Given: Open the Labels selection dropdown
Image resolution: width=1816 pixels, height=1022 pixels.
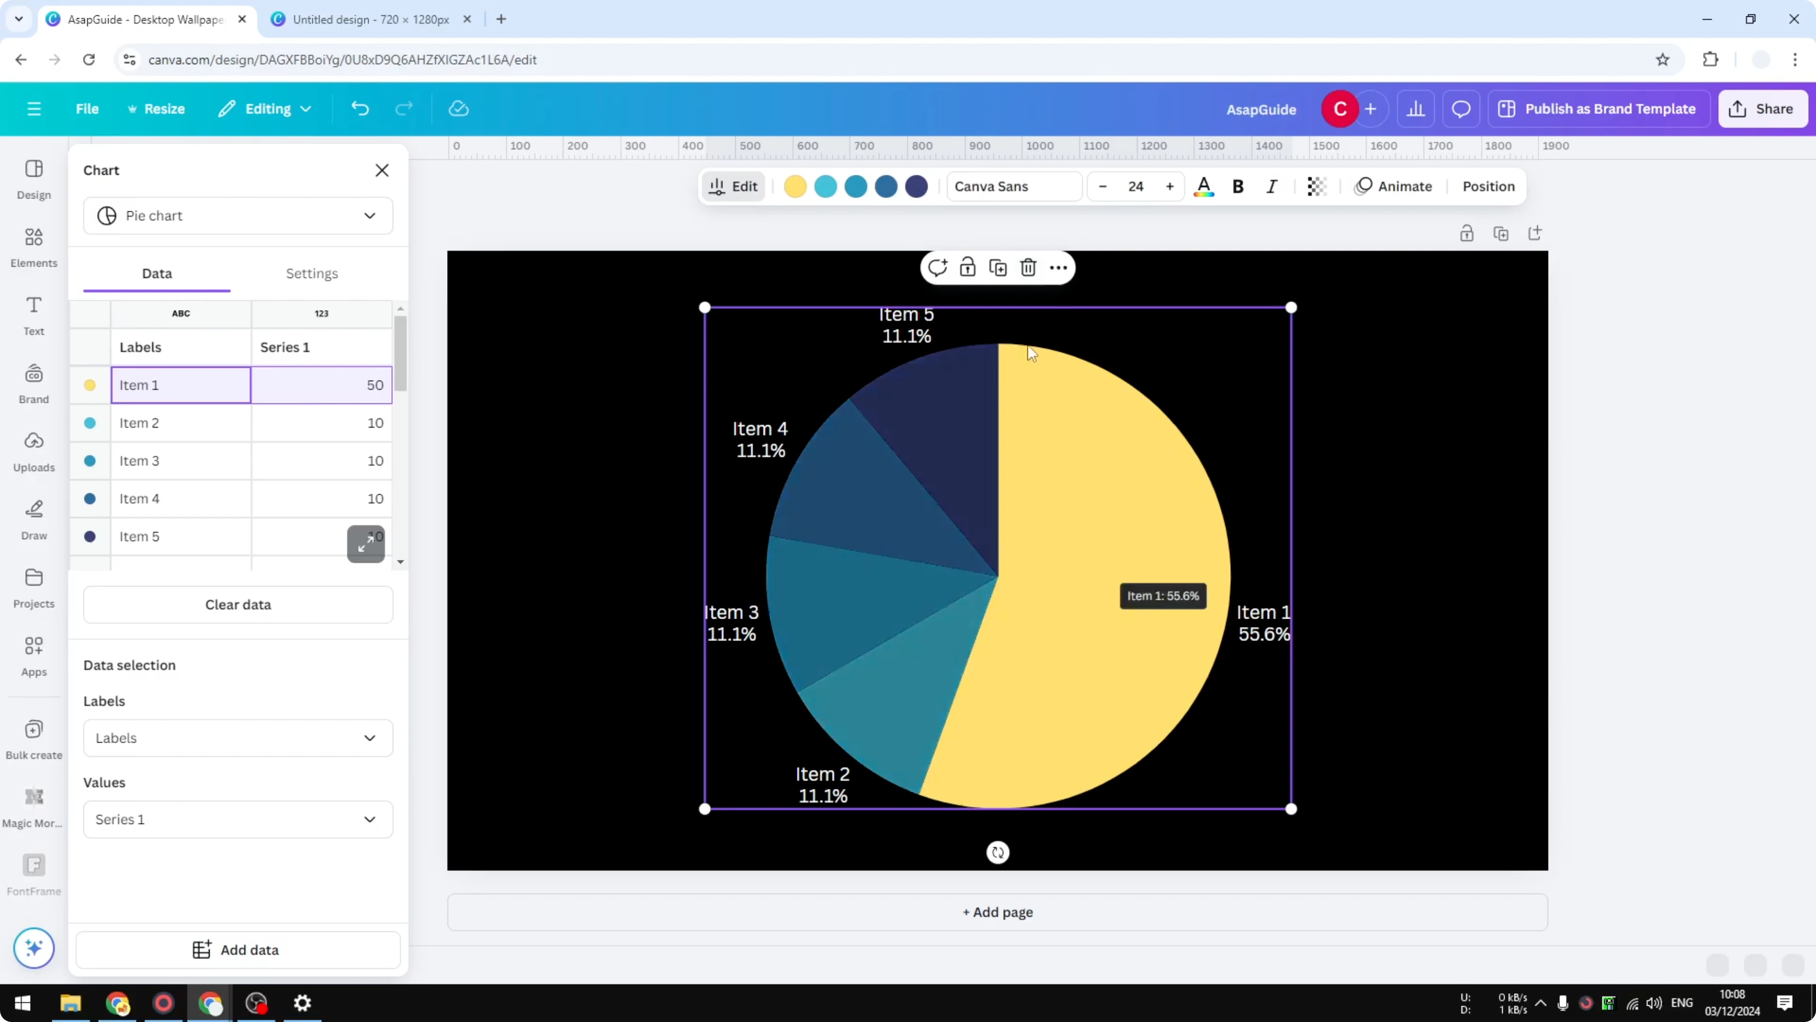Looking at the screenshot, I should tap(238, 738).
